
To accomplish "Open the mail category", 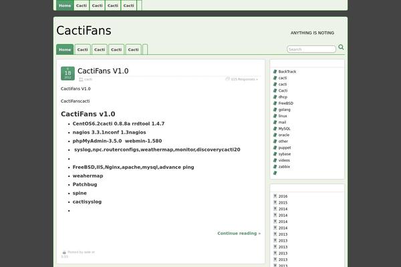I will 282,122.
